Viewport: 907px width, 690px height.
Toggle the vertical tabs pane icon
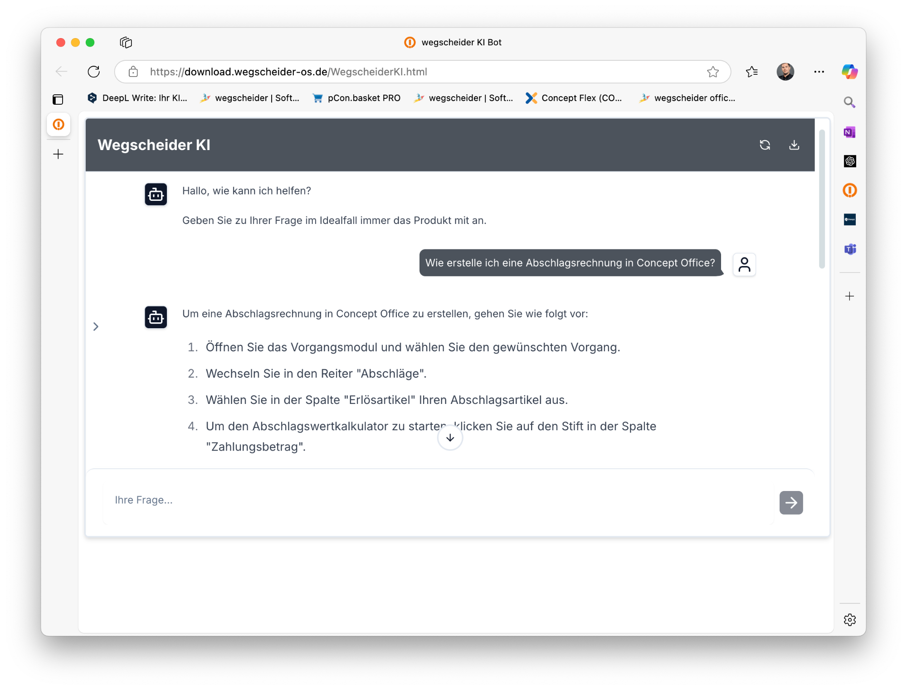pyautogui.click(x=58, y=99)
